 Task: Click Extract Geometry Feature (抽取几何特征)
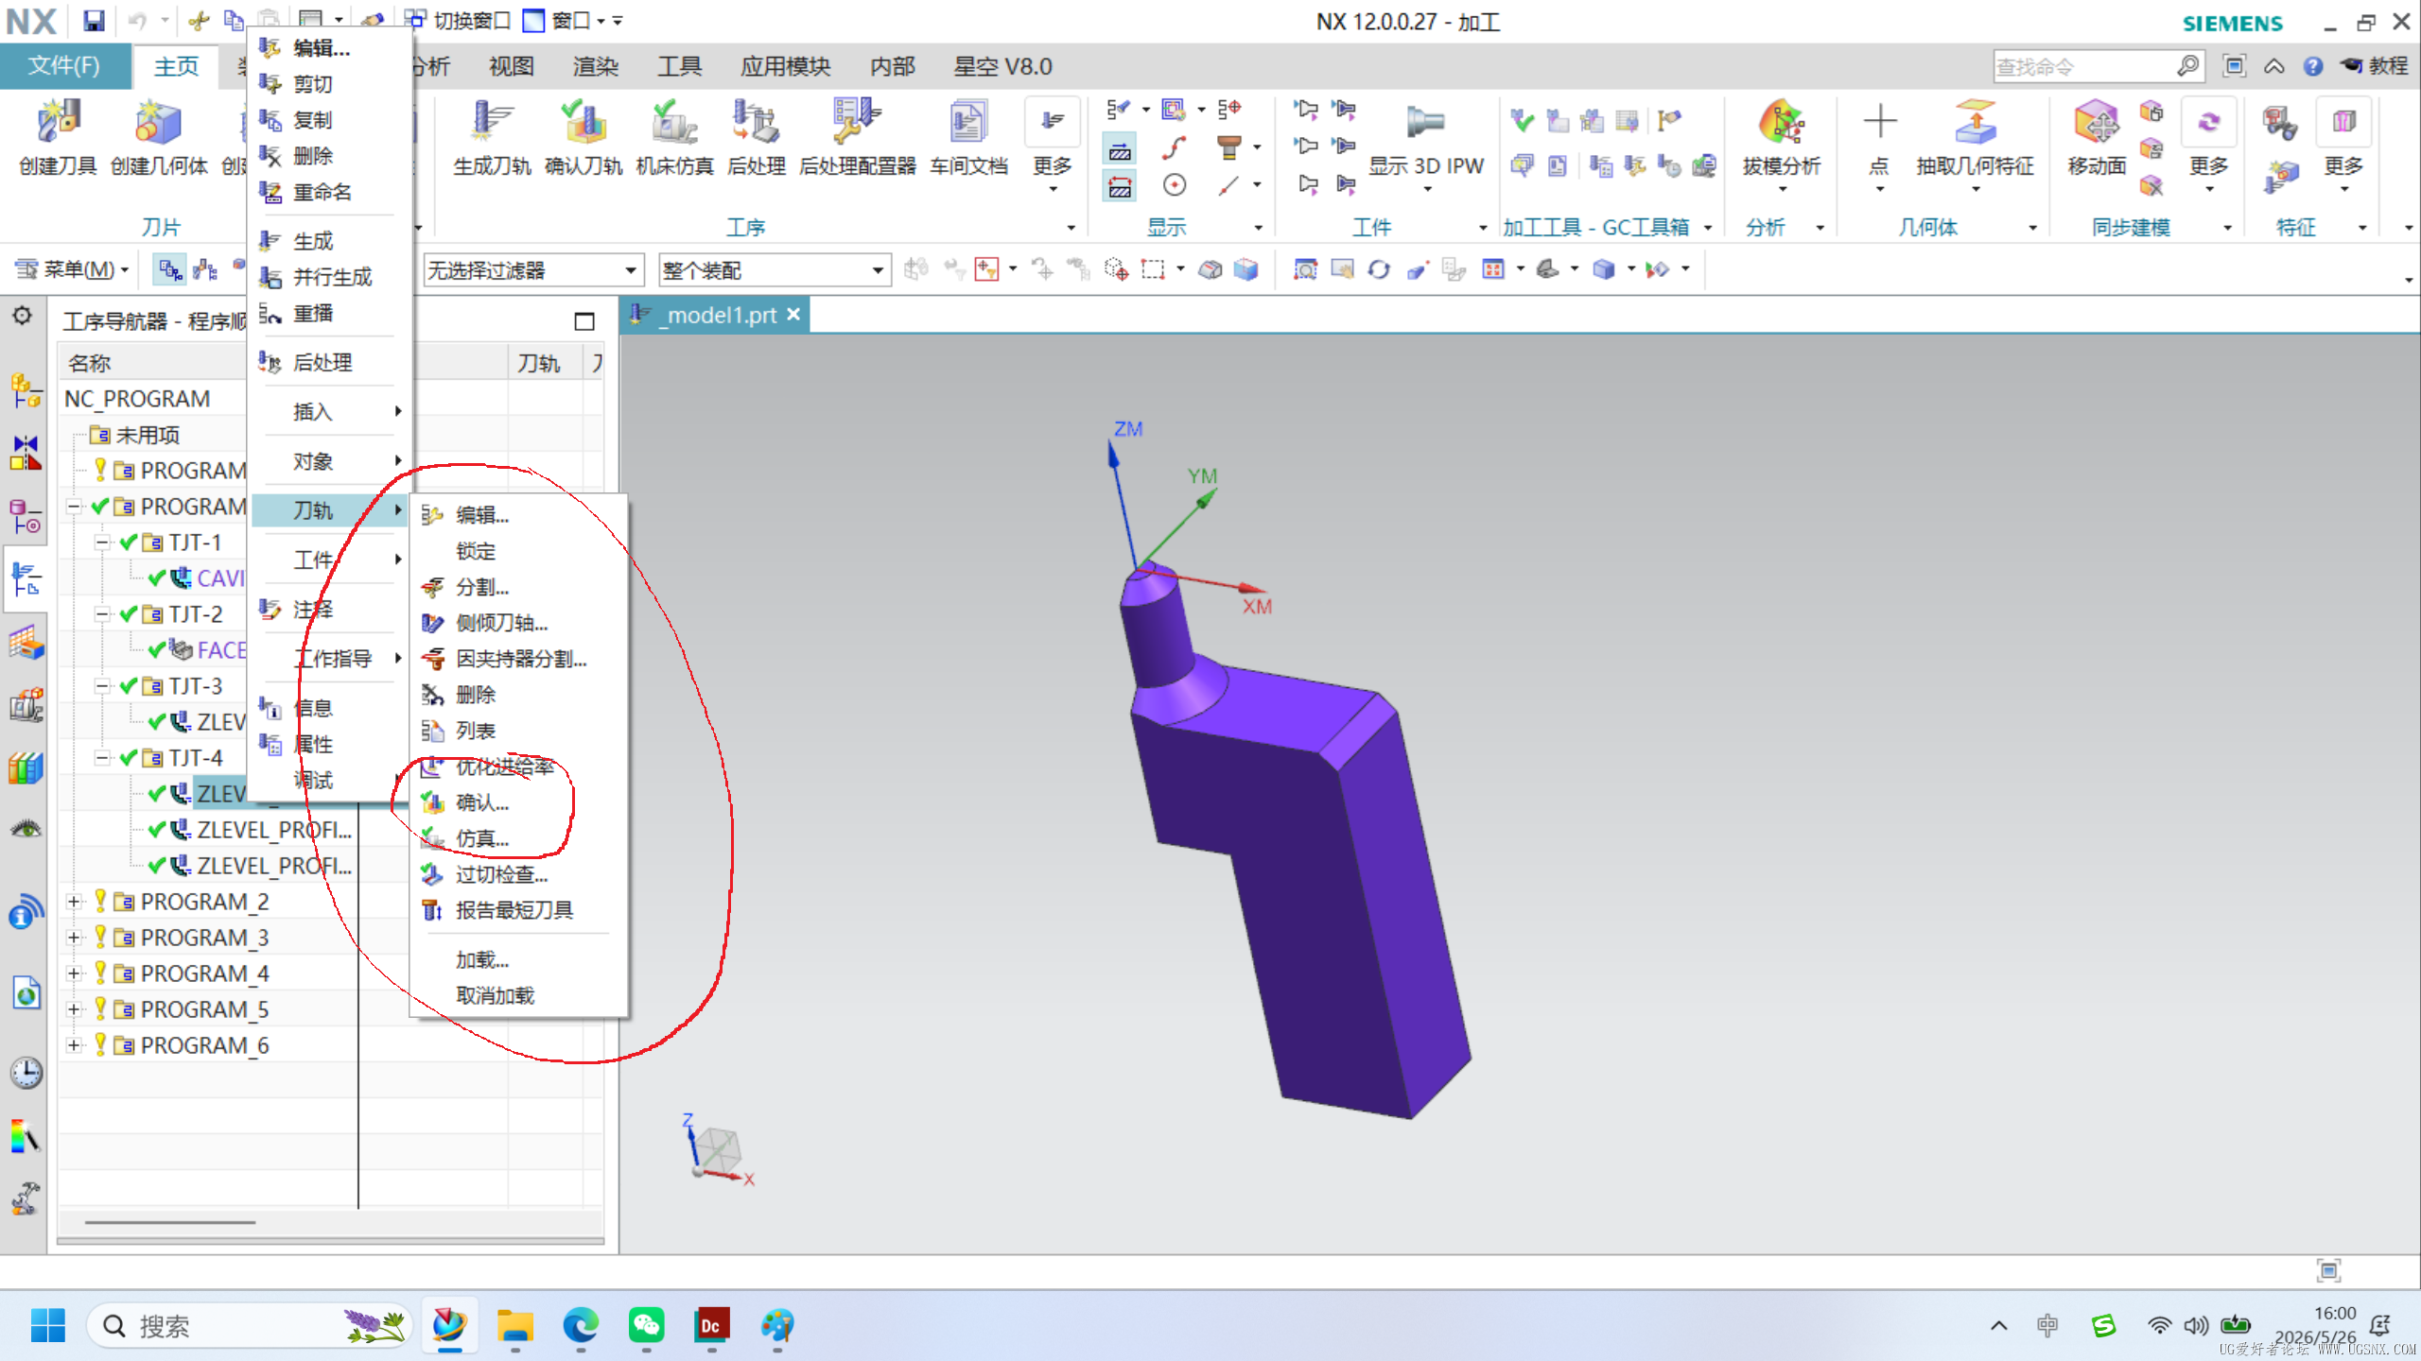1975,123
